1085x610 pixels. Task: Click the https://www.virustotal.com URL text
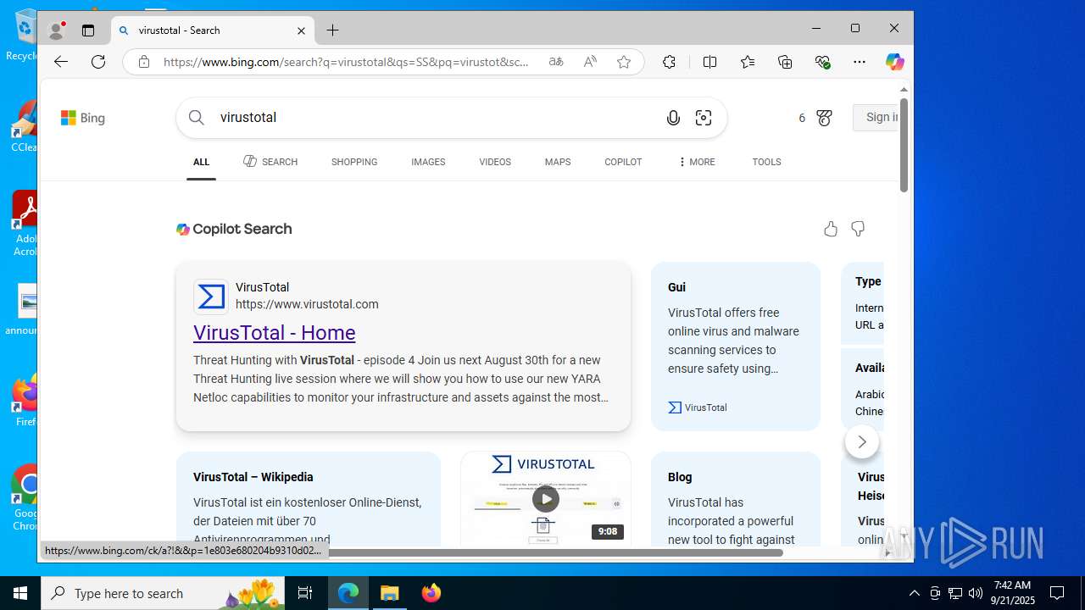pos(307,304)
